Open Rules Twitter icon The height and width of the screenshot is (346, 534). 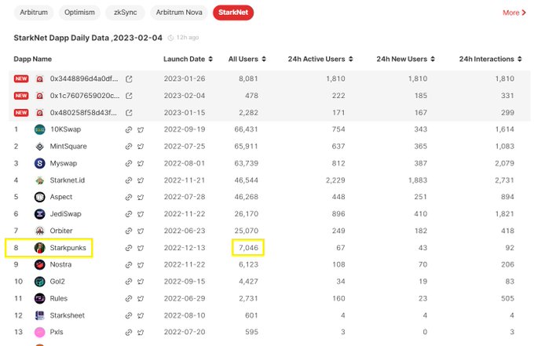click(x=141, y=299)
